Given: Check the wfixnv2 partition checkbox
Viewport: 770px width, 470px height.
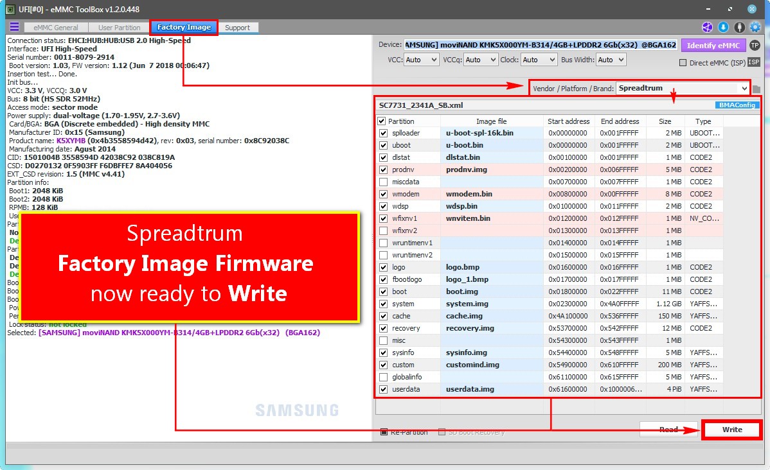Looking at the screenshot, I should click(x=384, y=231).
